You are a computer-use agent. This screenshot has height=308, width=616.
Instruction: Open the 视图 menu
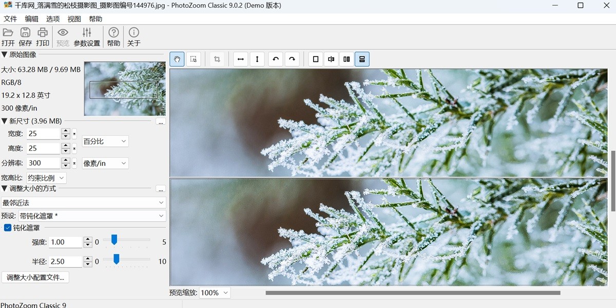(74, 18)
